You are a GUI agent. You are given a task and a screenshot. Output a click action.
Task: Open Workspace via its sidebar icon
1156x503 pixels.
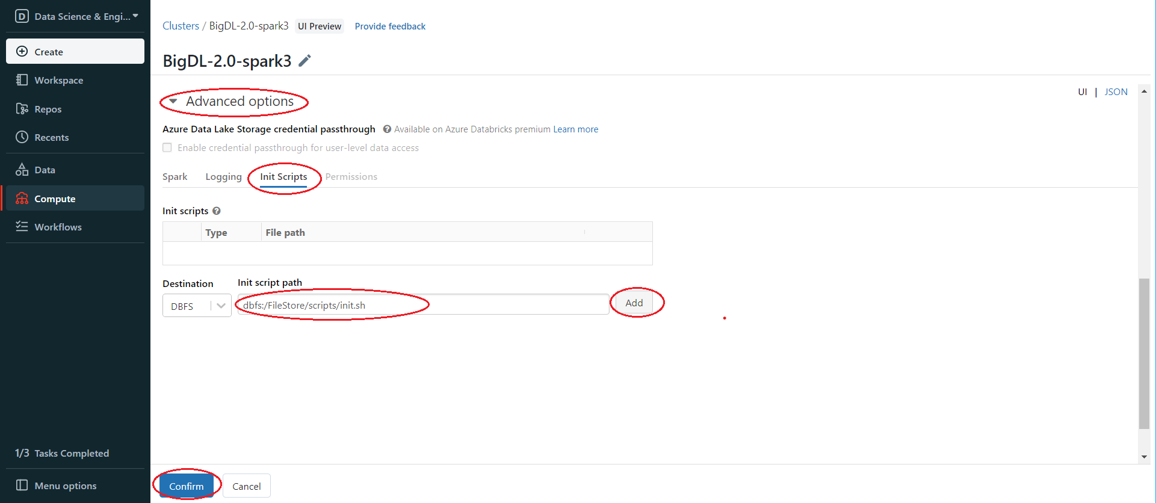pos(22,80)
